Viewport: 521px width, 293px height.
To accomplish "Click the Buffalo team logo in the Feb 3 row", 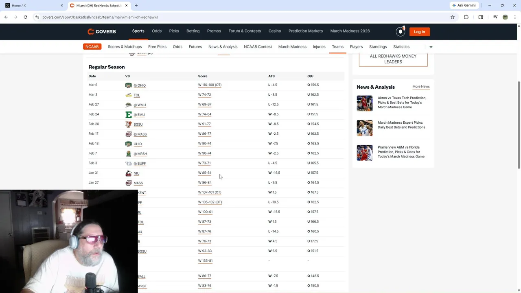I will 129,163.
